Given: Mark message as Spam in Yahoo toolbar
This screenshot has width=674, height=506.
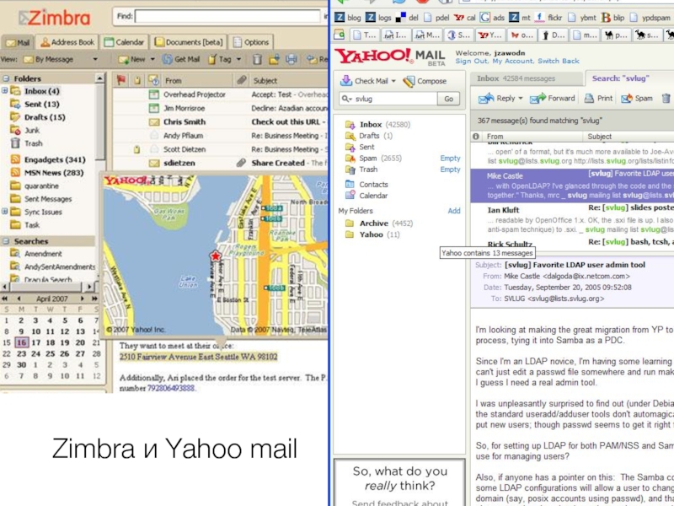Looking at the screenshot, I should click(637, 99).
